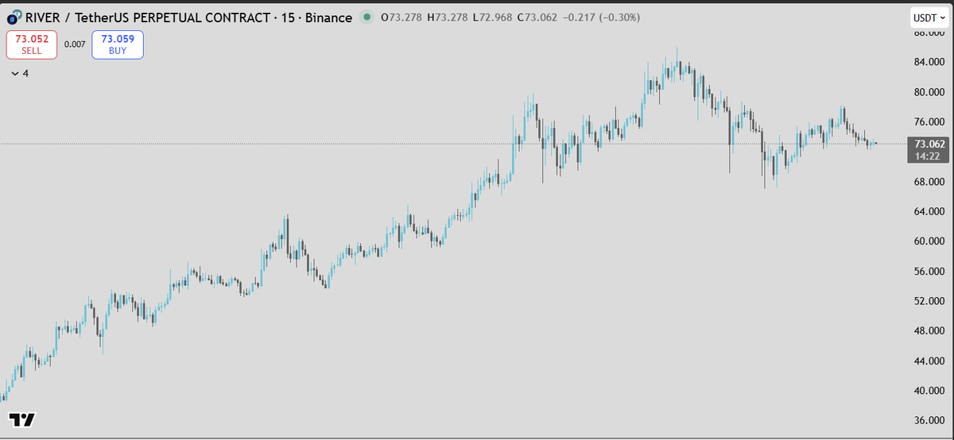
Task: Click the 73.059 BUY button
Action: click(118, 44)
